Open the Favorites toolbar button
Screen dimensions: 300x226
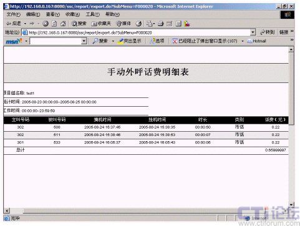(101, 24)
